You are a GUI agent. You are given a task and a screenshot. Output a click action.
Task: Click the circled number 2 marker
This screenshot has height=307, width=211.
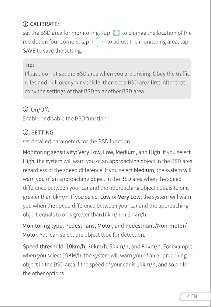click(26, 109)
